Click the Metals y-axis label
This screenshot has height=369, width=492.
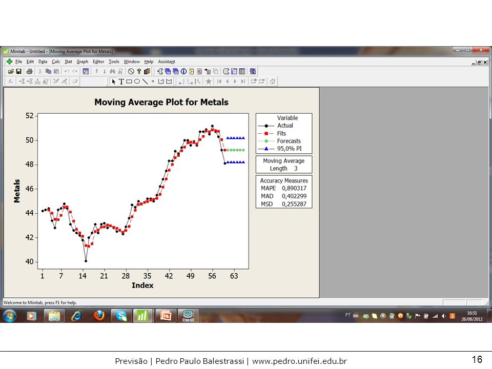(16, 191)
